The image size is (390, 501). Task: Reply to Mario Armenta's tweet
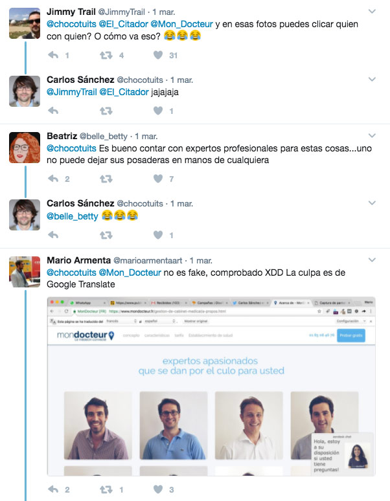[x=53, y=489]
